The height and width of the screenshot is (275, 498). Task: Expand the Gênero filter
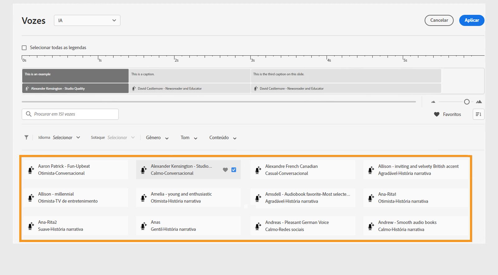coord(157,137)
